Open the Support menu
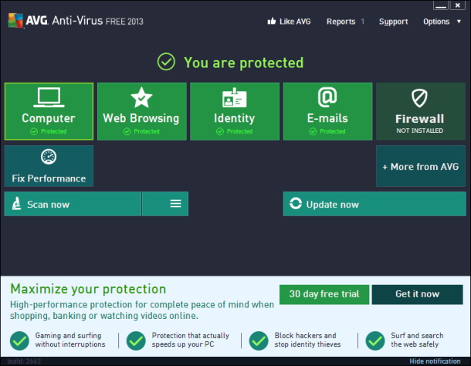471x366 pixels. pos(393,22)
